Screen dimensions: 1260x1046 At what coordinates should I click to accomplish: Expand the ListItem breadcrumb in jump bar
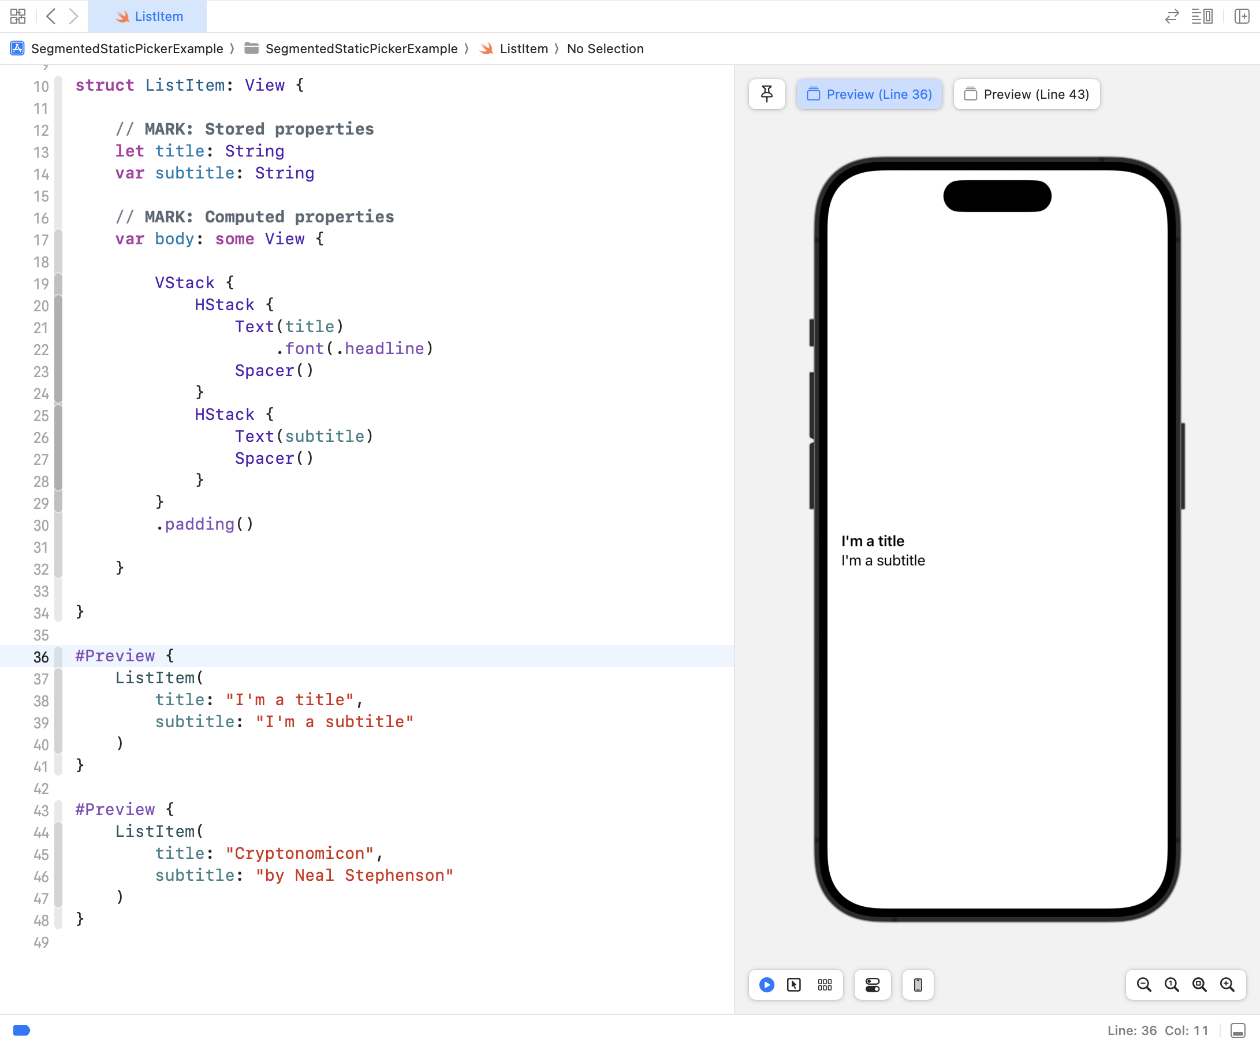[524, 49]
